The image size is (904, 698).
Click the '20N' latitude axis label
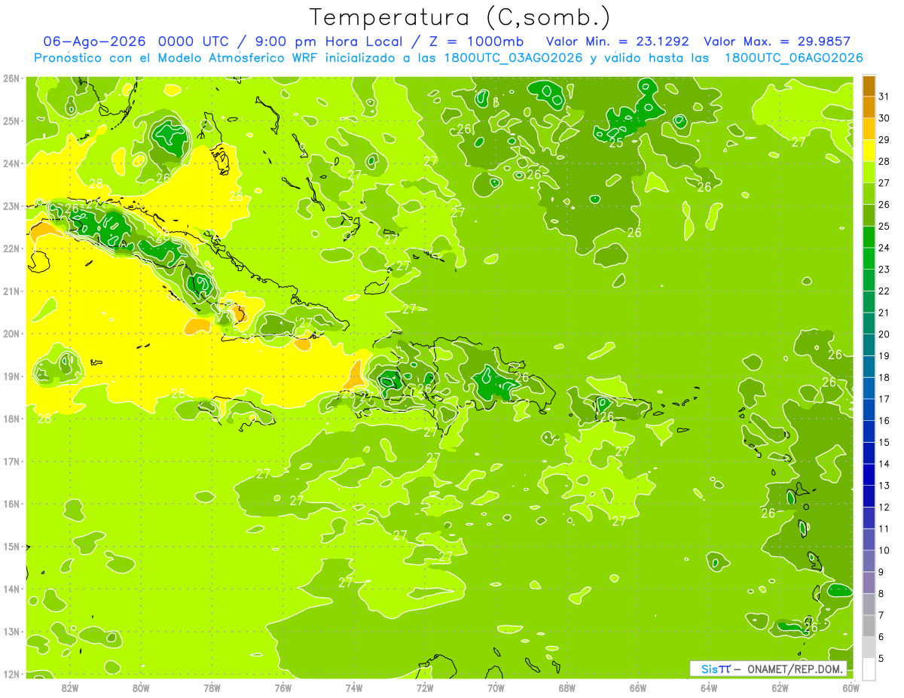[x=11, y=334]
